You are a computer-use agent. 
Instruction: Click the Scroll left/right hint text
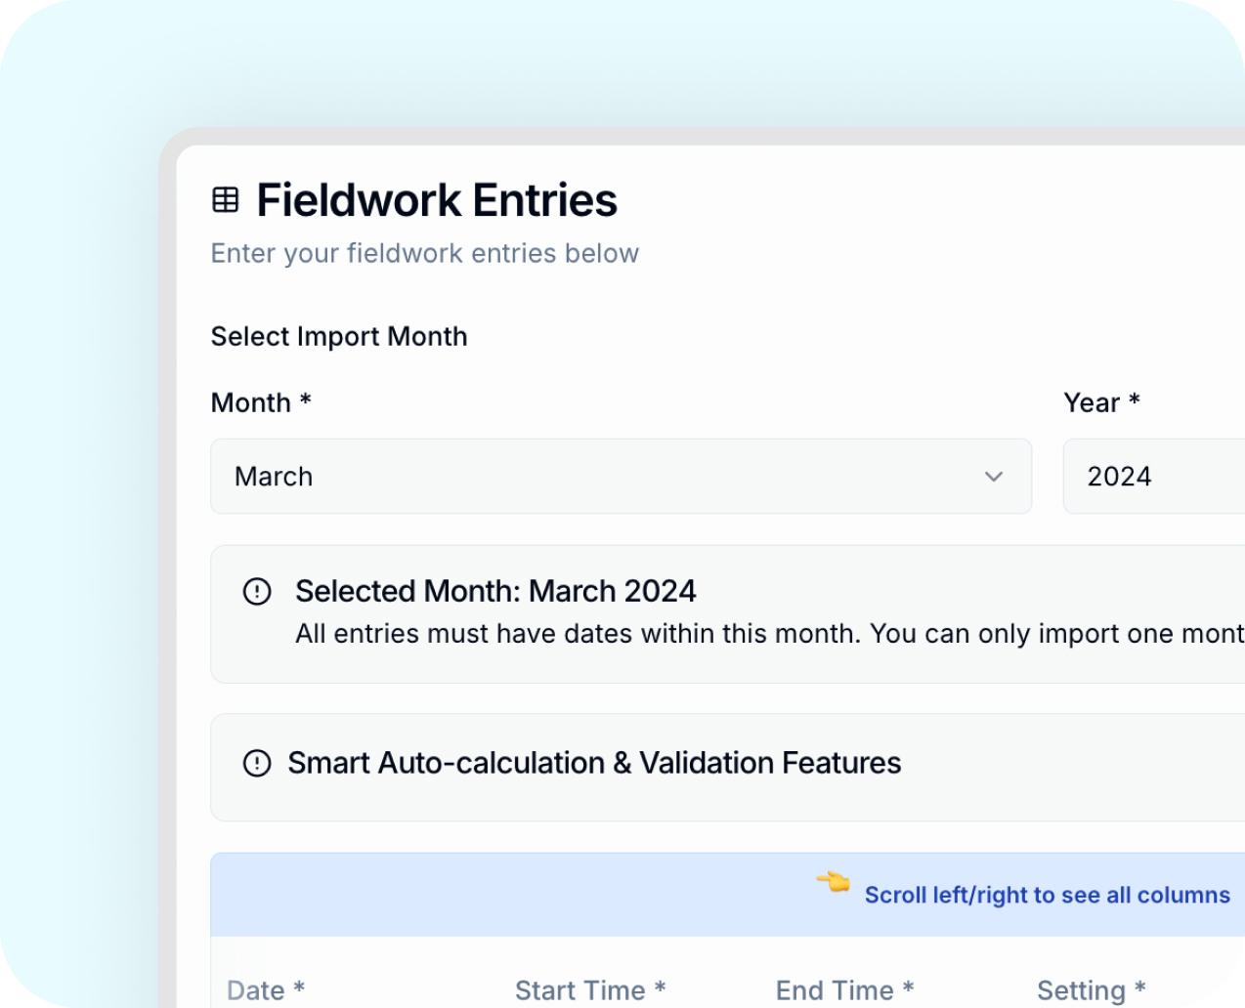(1047, 895)
